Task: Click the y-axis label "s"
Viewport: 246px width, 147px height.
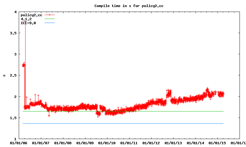Action: (4, 75)
